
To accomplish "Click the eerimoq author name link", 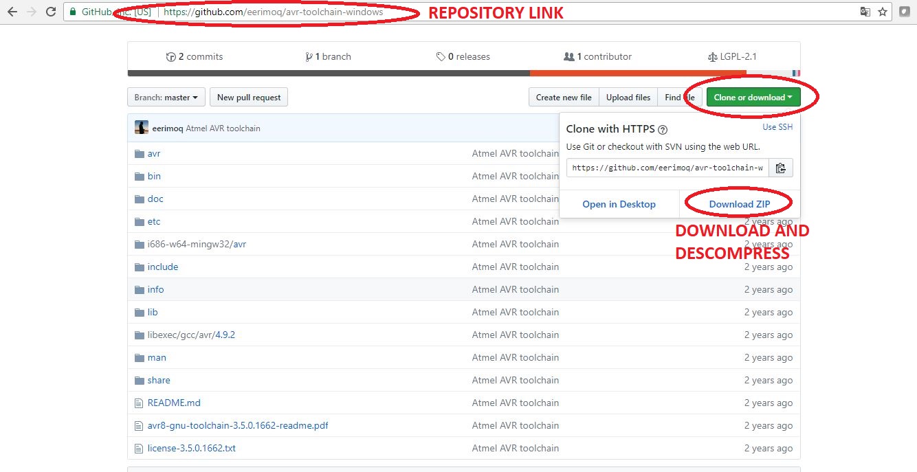I will [168, 128].
